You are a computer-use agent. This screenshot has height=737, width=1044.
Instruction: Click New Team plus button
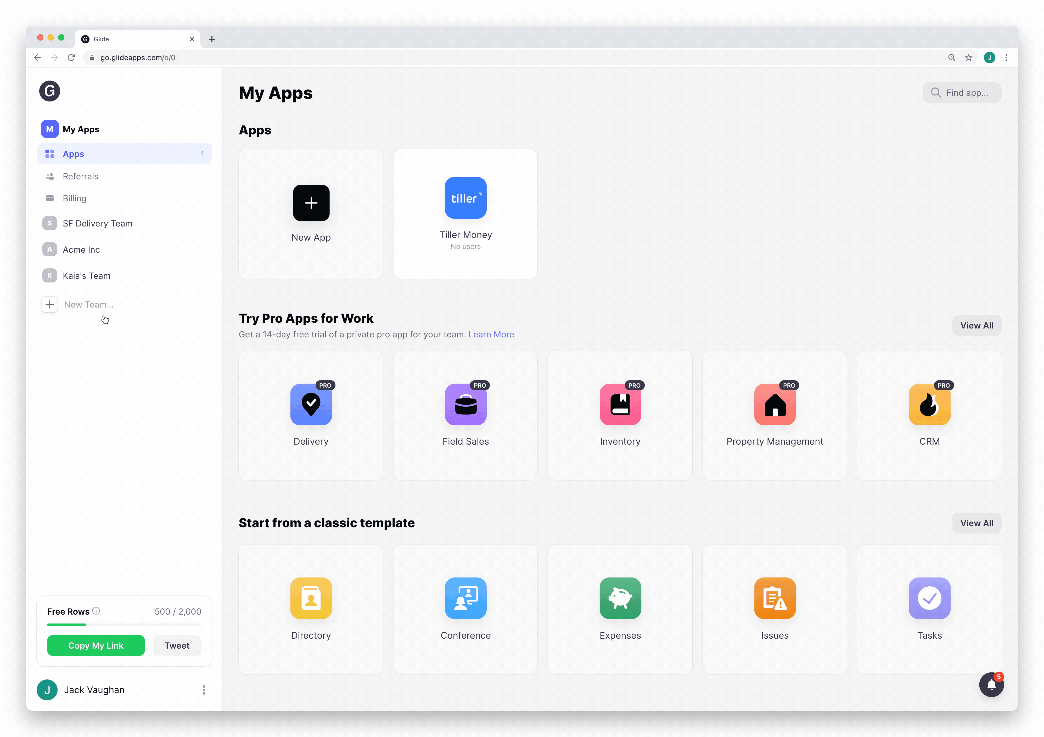click(49, 304)
